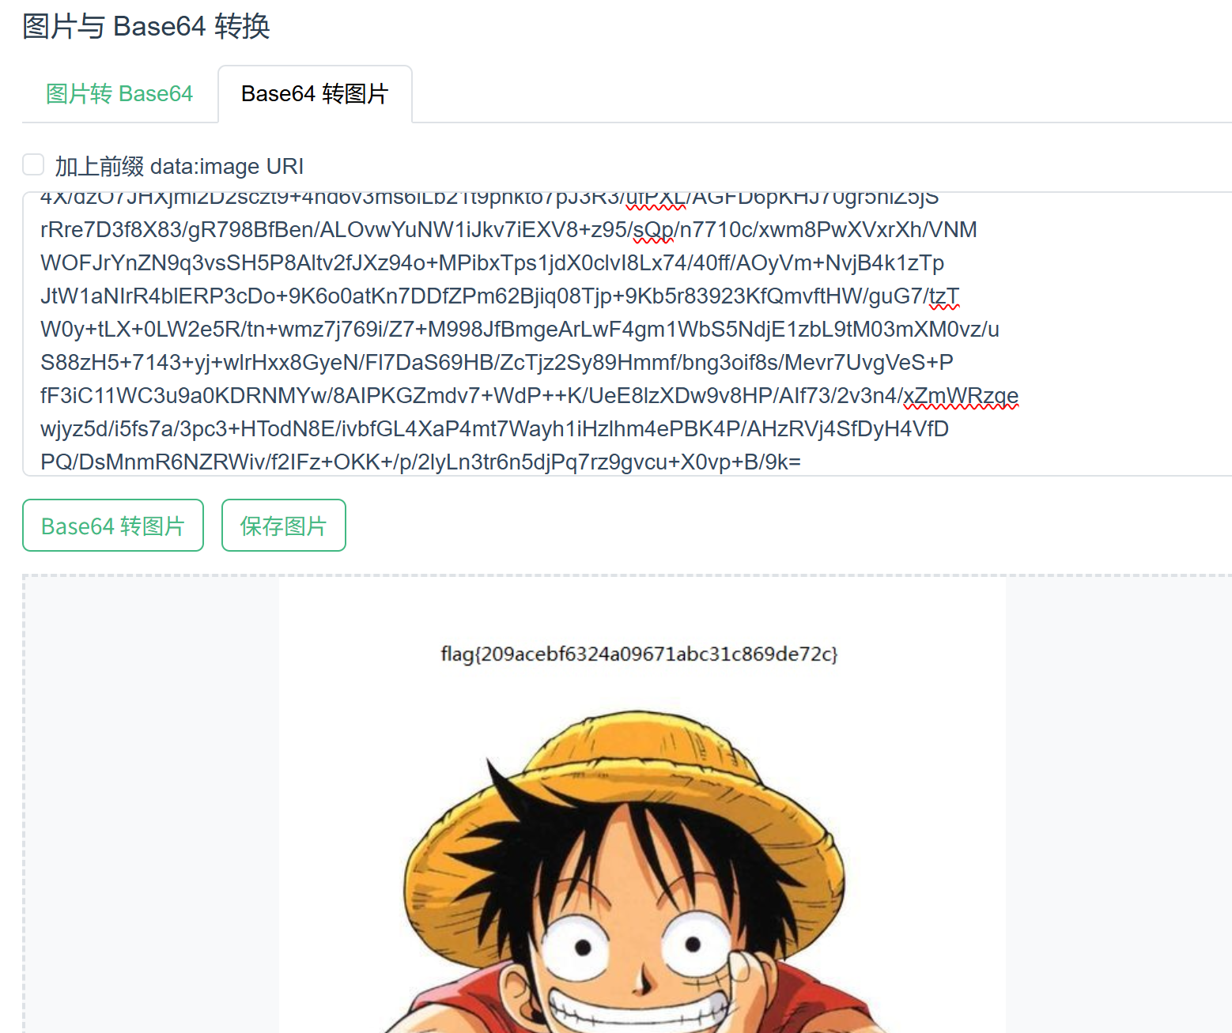Click the red-underlined tzT text
The height and width of the screenshot is (1033, 1232).
(x=943, y=296)
